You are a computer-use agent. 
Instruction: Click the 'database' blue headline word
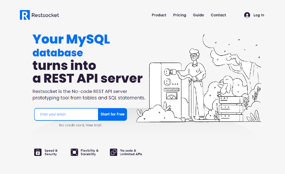click(x=58, y=53)
